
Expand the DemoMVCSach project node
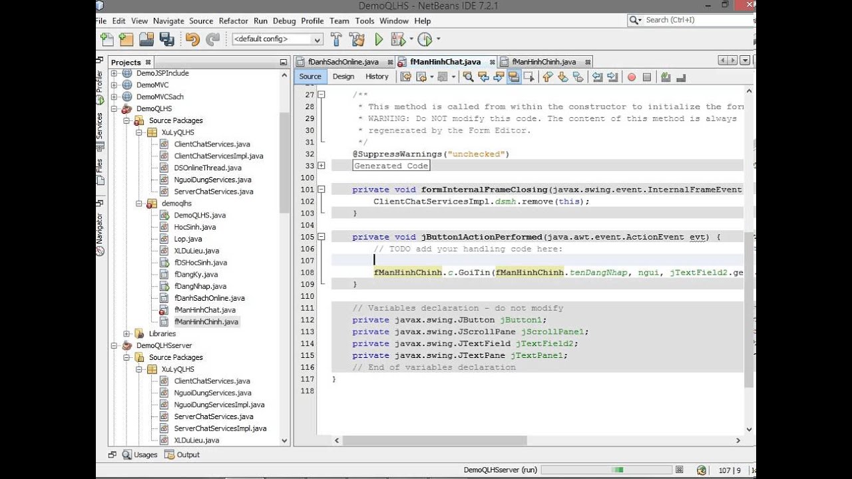click(114, 96)
